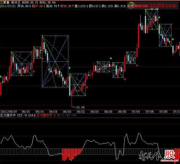Image resolution: width=180 pixels, height=164 pixels.
Task: Select the 07/04 date on the time axis
Action: pyautogui.click(x=136, y=112)
